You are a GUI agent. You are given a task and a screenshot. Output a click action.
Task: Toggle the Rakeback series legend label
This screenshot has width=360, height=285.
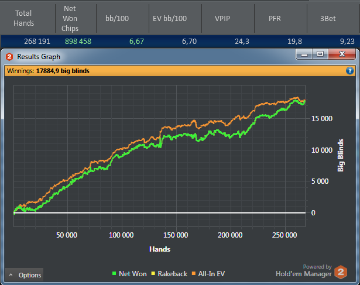tap(173, 273)
